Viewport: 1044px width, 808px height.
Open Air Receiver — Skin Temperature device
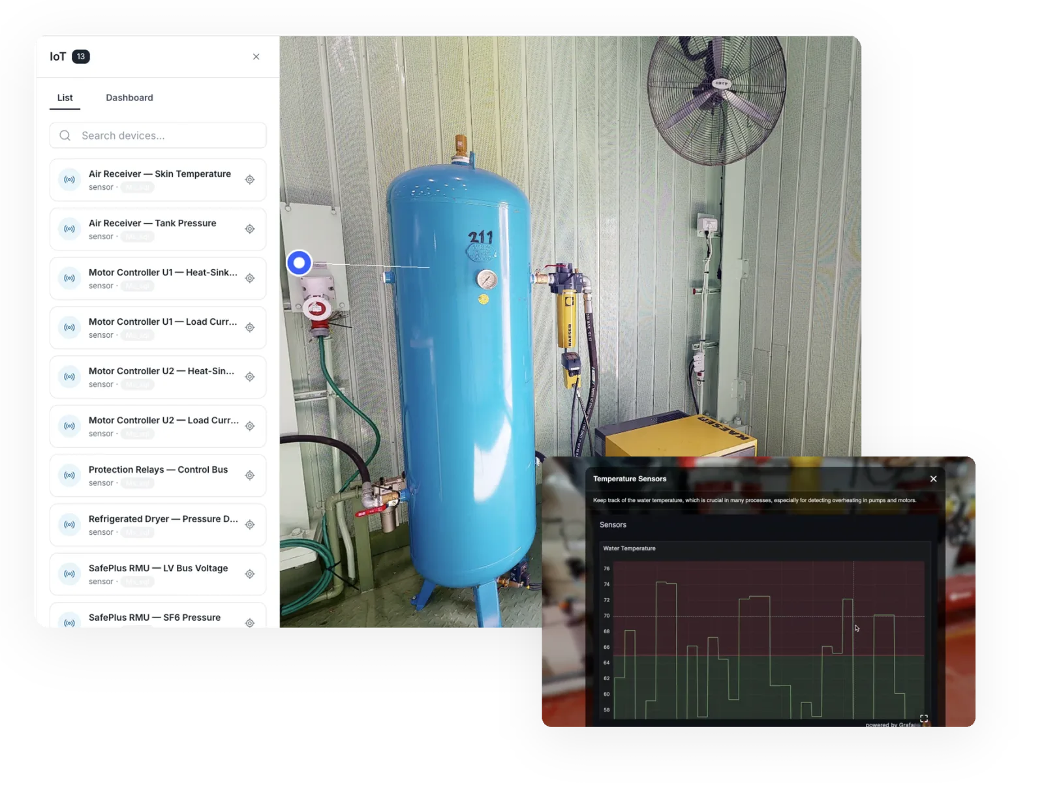coord(158,180)
